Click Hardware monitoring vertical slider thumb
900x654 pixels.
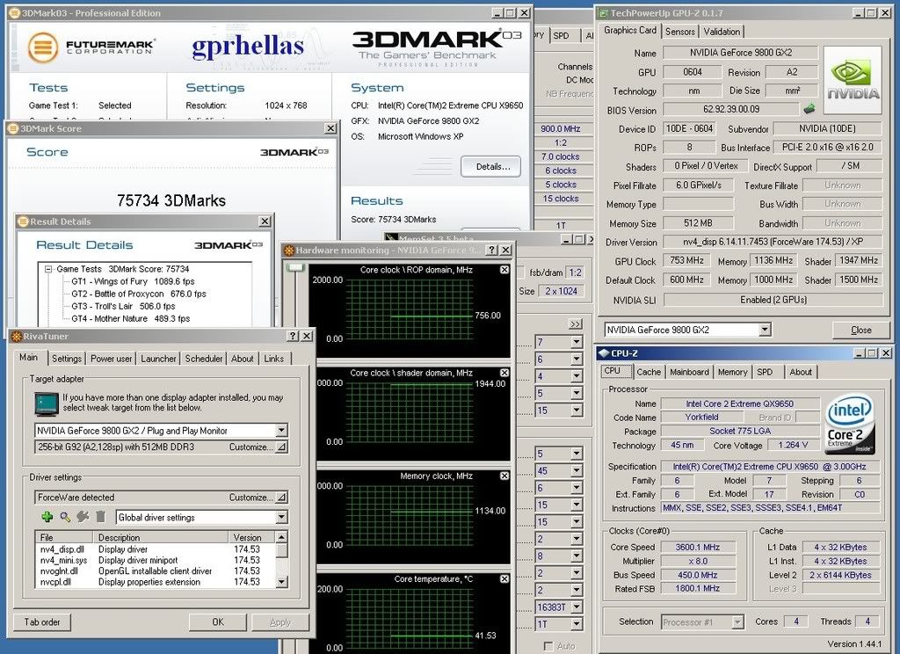[295, 267]
